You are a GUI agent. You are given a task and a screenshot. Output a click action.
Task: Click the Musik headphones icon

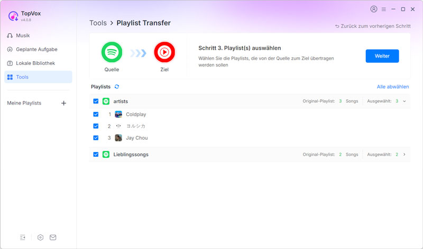(10, 35)
